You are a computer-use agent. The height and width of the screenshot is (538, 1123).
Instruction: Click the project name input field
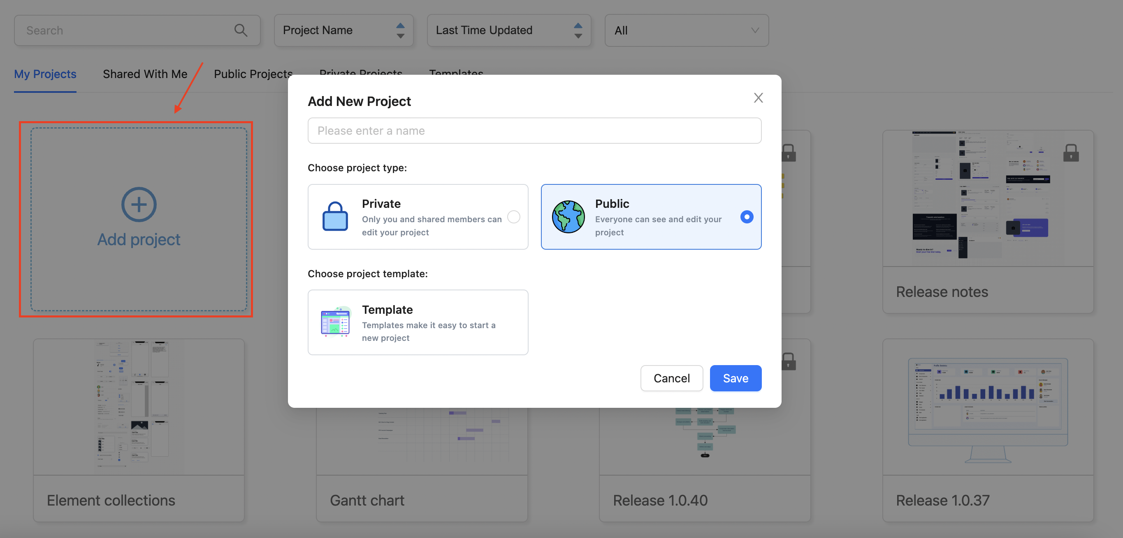534,131
